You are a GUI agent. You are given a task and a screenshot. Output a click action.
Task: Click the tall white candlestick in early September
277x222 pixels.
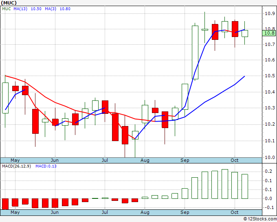tap(195, 52)
